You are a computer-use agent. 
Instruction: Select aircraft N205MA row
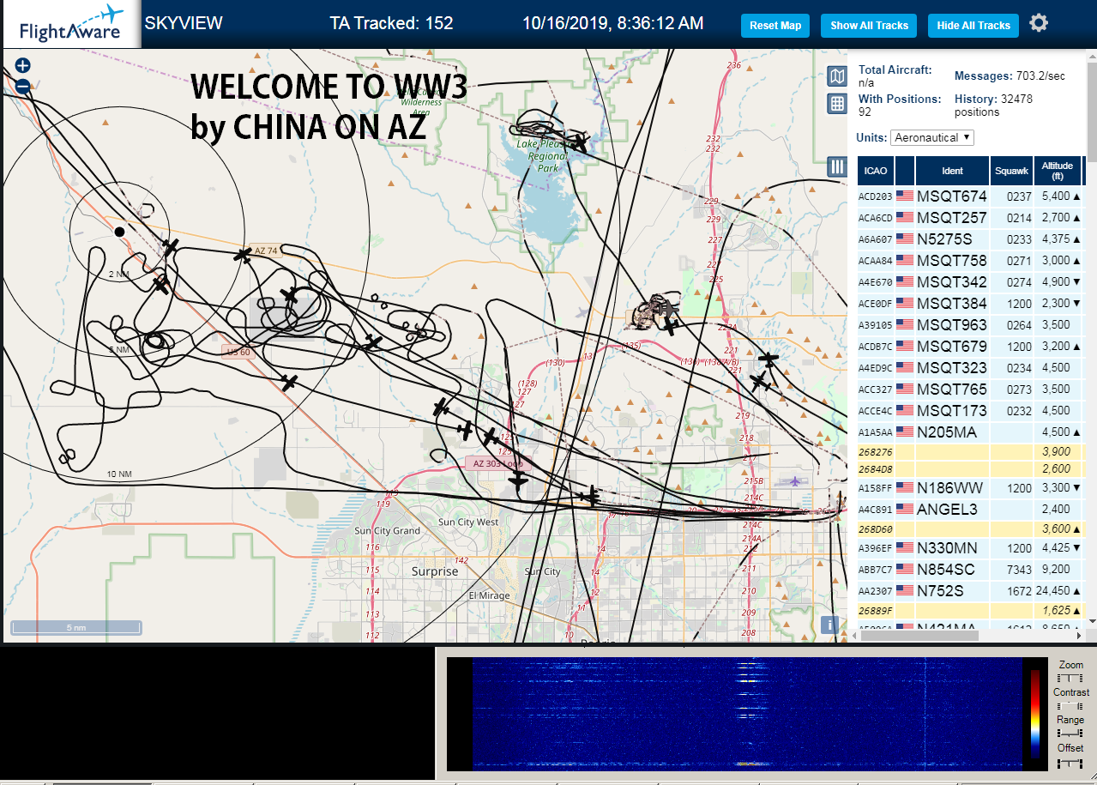971,432
